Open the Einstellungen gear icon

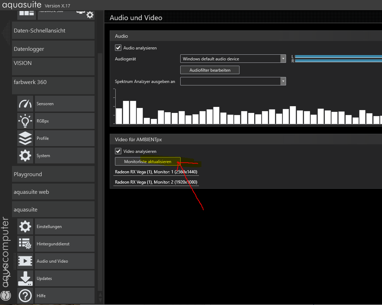(25, 227)
